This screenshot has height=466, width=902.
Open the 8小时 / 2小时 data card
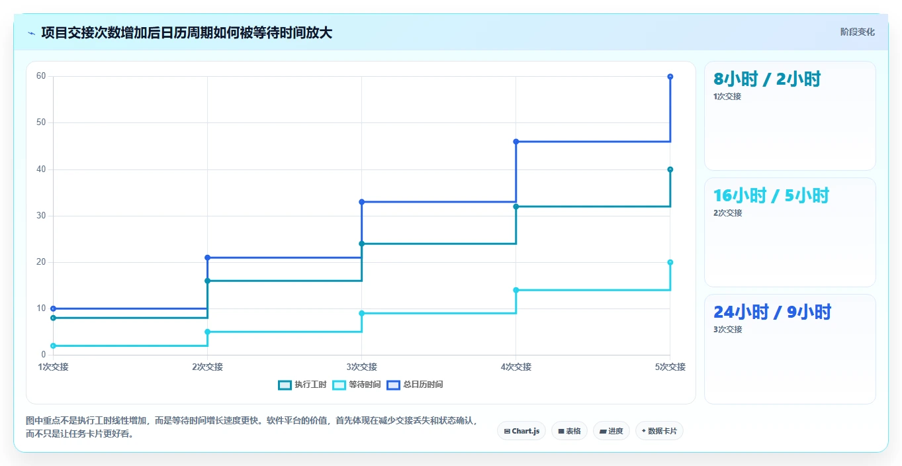point(790,116)
